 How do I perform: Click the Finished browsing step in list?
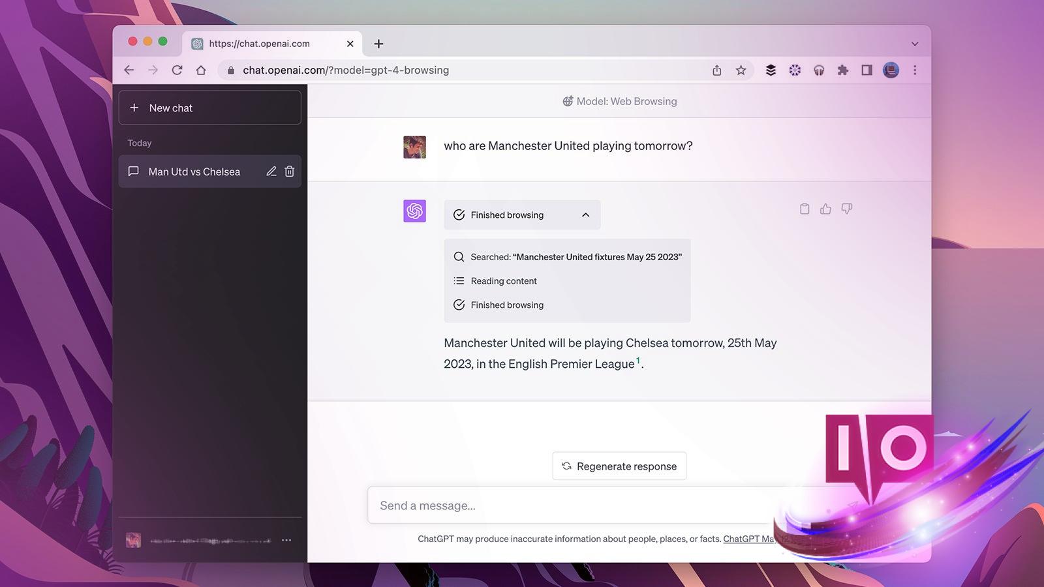(499, 305)
